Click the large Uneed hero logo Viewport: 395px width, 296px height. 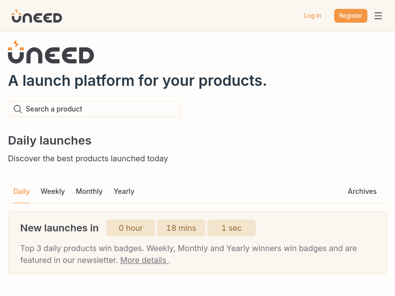point(51,52)
